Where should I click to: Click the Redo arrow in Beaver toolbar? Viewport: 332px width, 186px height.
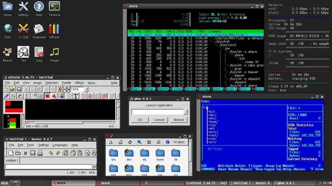click(x=58, y=153)
